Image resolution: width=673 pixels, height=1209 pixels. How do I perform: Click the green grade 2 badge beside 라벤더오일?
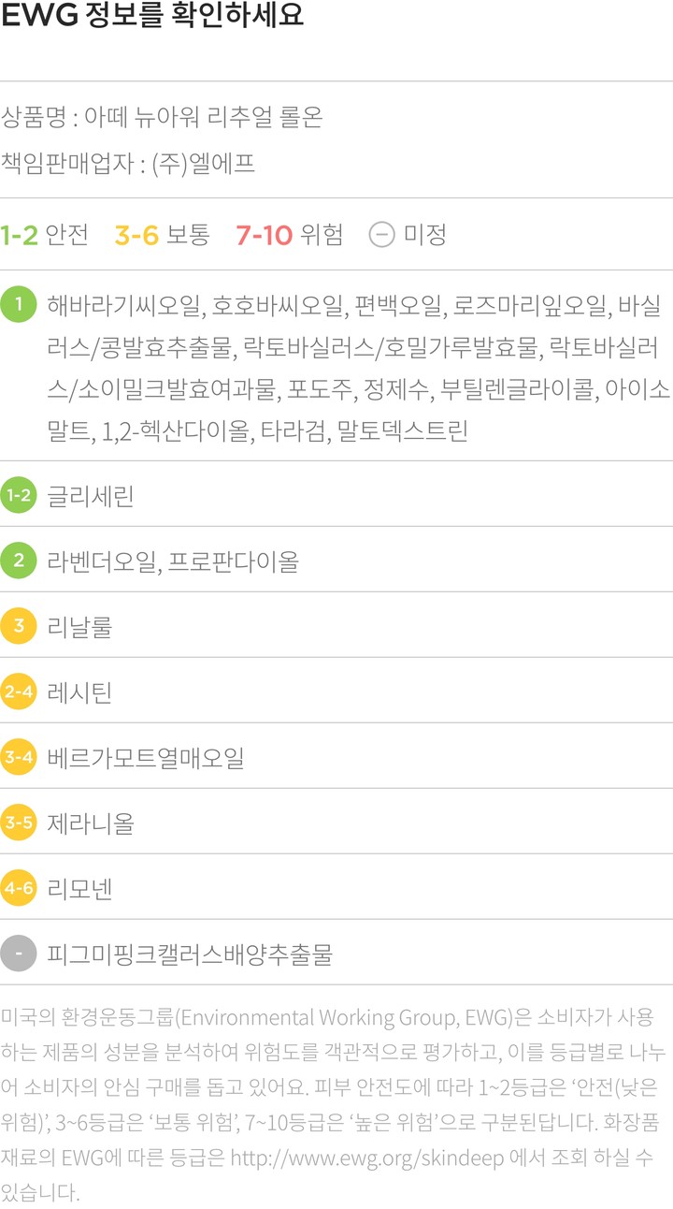(19, 561)
